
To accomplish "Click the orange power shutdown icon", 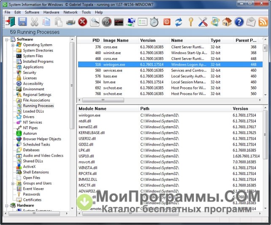I will click(167, 22).
